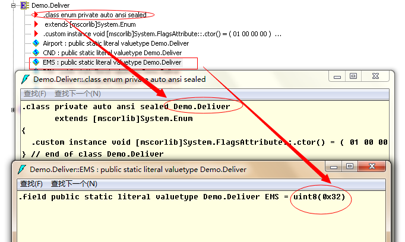
Task: Click the EMS static field icon
Action: pyautogui.click(x=36, y=62)
